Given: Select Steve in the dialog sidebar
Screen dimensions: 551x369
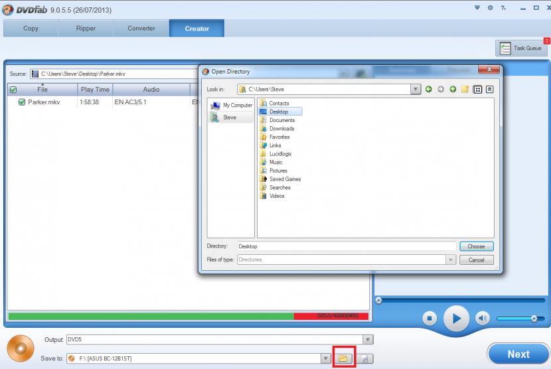Looking at the screenshot, I should [x=231, y=117].
